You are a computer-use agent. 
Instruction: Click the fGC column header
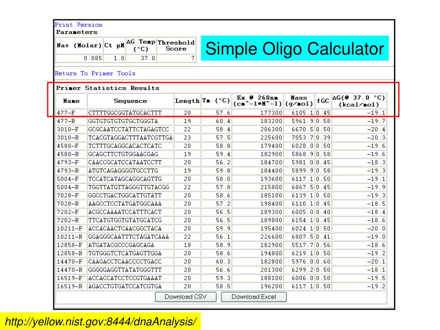(323, 101)
